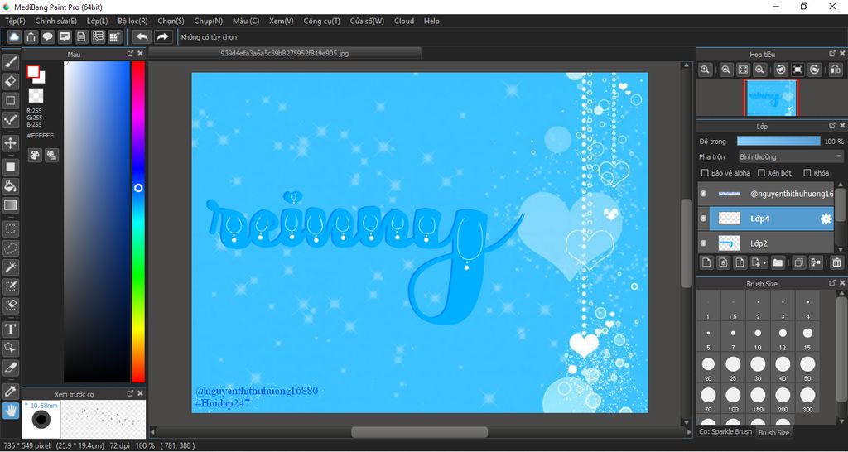Viewport: 848px width, 452px height.
Task: Select the transparent color swatch
Action: [36, 96]
